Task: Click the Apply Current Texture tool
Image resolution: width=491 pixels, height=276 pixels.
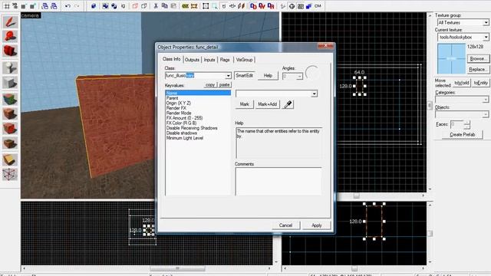Action: click(10, 114)
